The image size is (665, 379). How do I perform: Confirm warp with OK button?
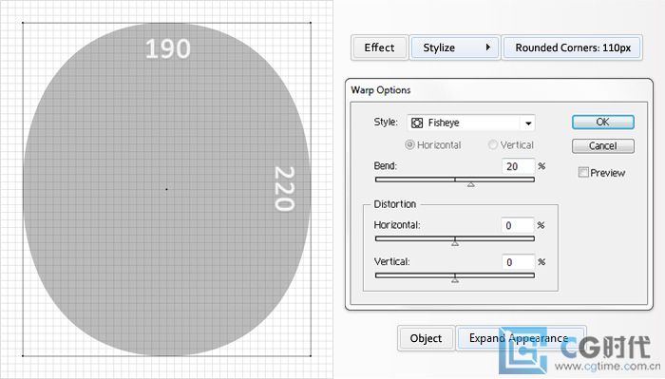pos(603,123)
